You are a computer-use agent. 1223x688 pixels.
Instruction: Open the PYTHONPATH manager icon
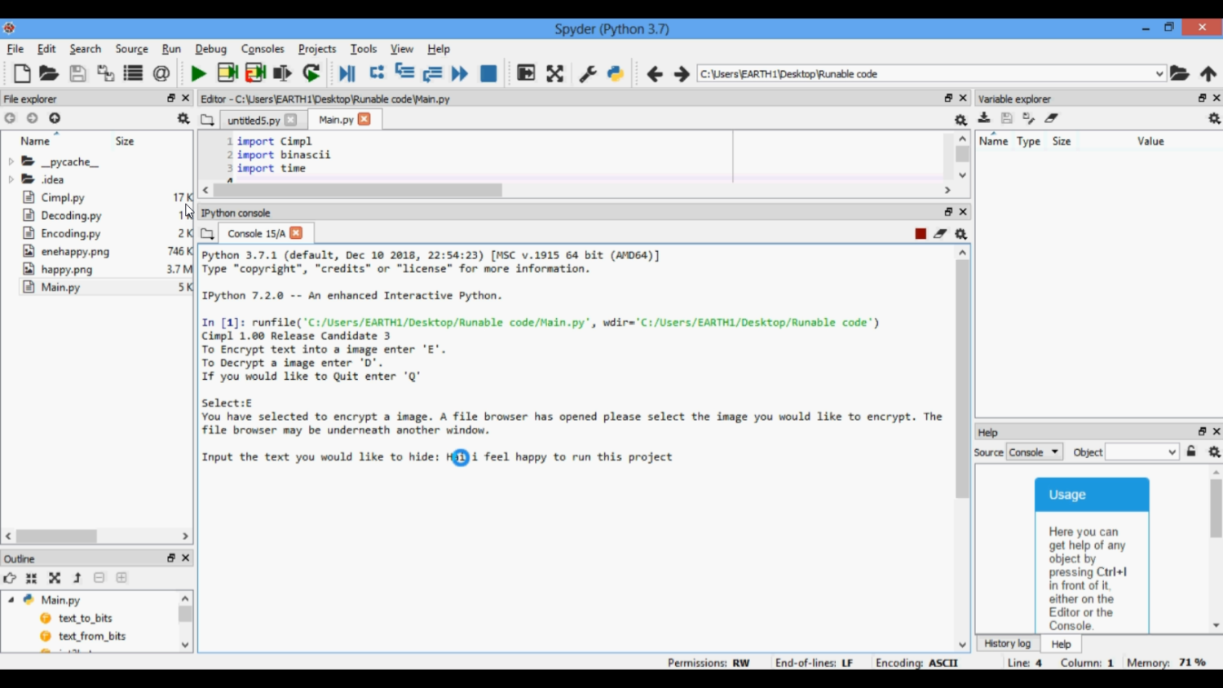pyautogui.click(x=616, y=73)
